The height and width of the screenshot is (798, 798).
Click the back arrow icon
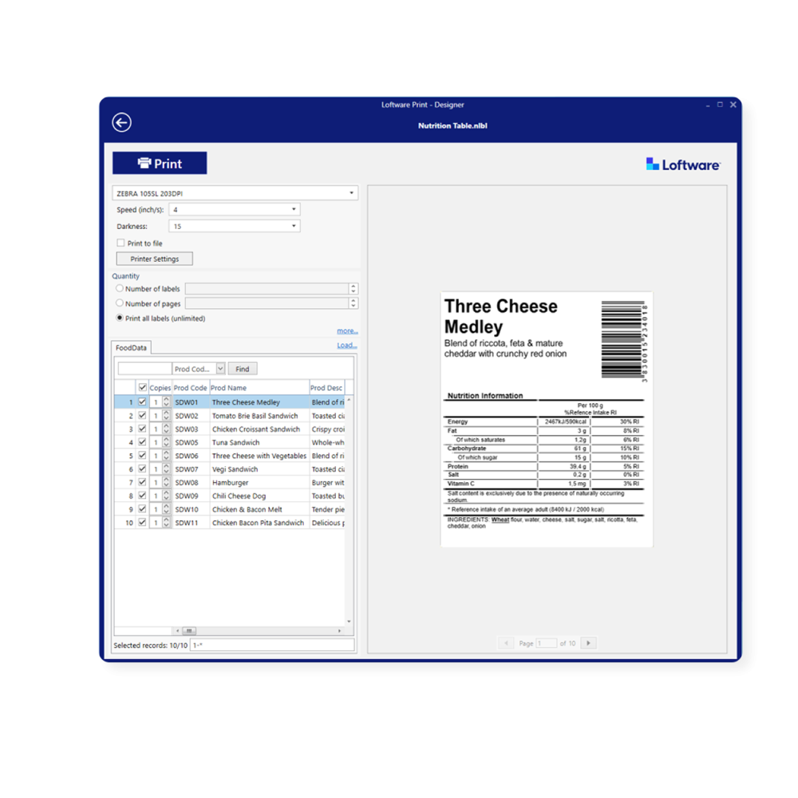(x=121, y=122)
